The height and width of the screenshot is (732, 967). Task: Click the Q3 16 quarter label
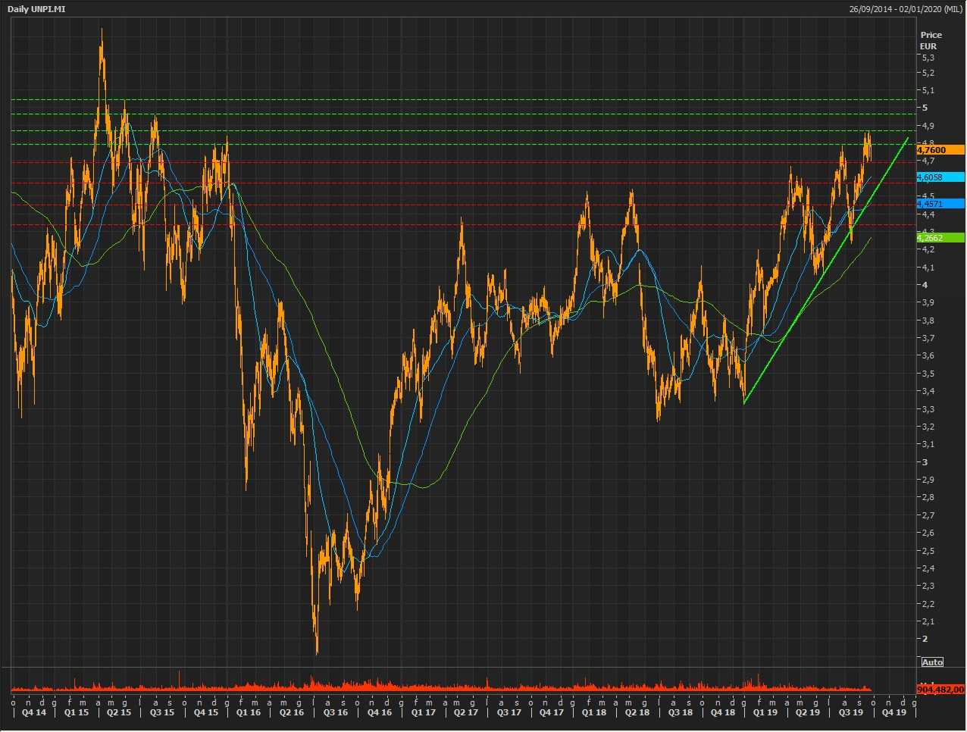point(336,712)
